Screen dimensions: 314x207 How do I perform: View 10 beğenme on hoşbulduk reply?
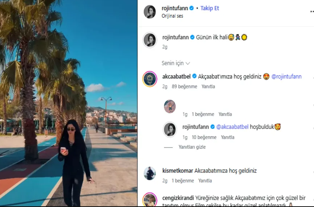[x=204, y=137]
